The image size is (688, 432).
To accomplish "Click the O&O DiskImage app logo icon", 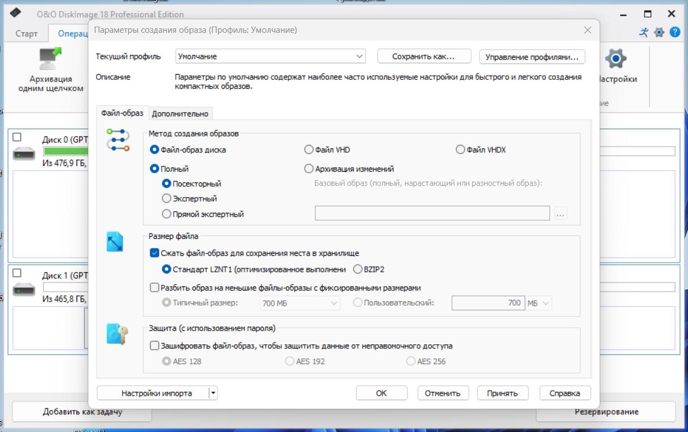I will [15, 14].
